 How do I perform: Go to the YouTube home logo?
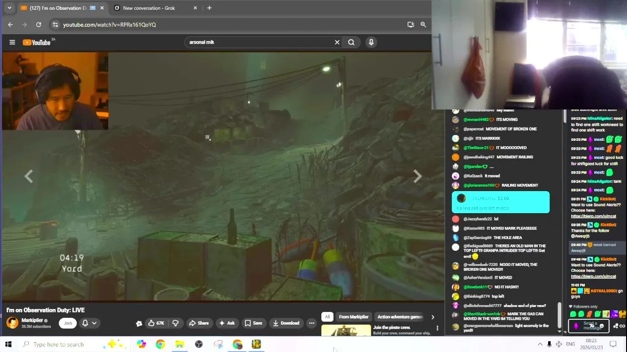point(37,43)
